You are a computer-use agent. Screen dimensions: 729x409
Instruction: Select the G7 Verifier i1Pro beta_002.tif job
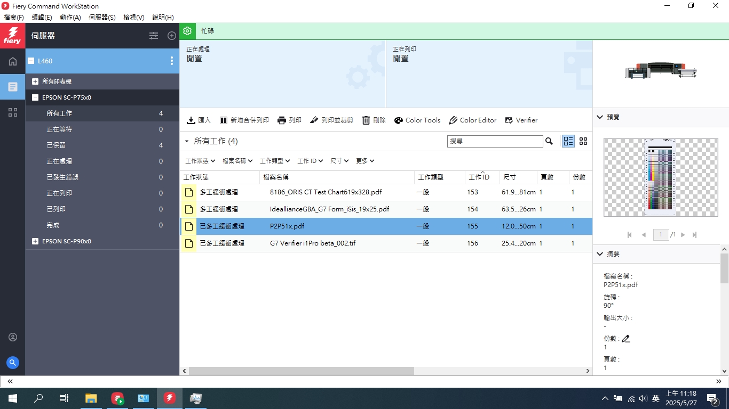click(313, 243)
